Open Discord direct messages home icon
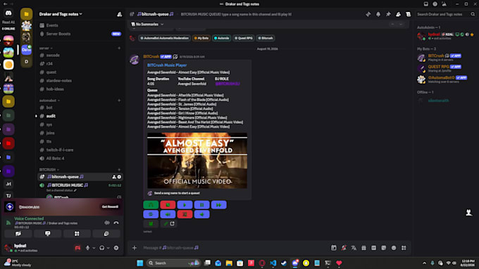The width and height of the screenshot is (479, 269). coord(8,13)
